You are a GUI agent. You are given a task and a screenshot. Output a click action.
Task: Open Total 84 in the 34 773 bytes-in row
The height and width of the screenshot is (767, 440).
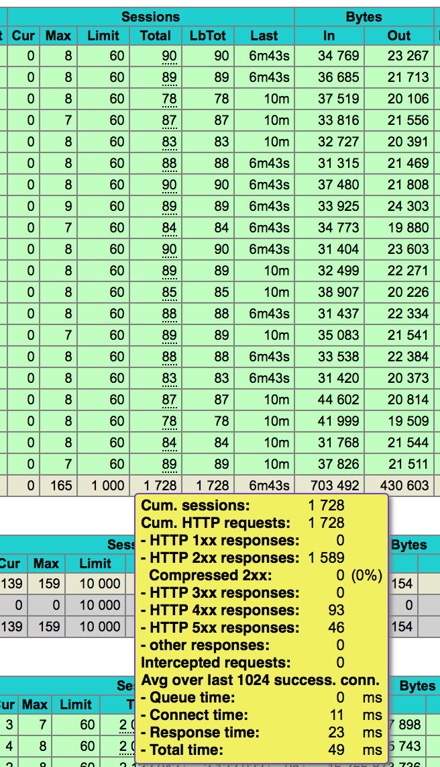coord(169,228)
